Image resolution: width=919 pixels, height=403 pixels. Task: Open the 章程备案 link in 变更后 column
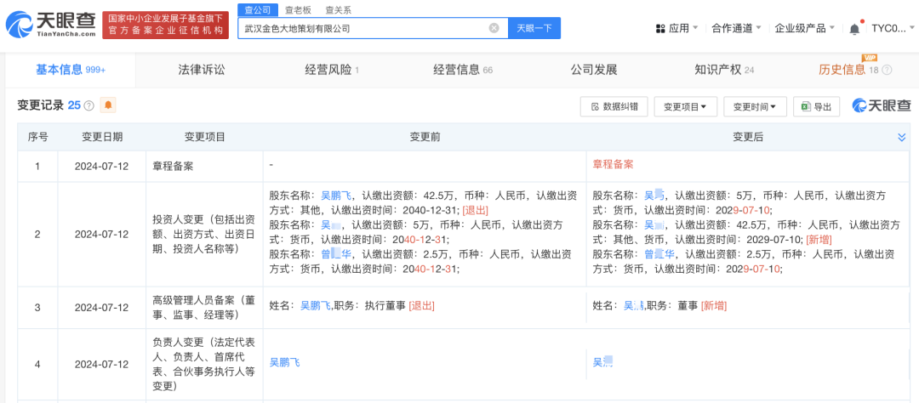click(x=613, y=164)
